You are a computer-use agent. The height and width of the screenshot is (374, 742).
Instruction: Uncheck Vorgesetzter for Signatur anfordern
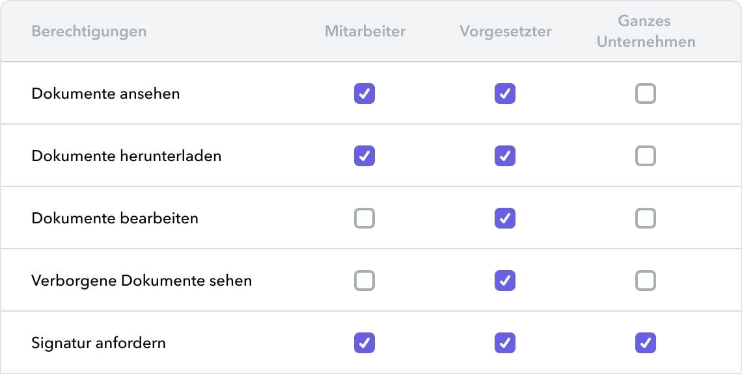(x=505, y=343)
